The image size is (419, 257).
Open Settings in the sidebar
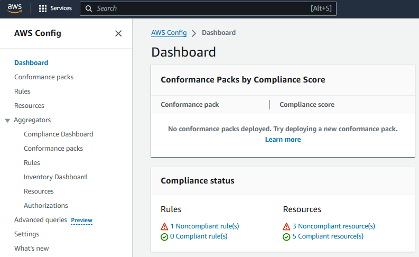(27, 234)
